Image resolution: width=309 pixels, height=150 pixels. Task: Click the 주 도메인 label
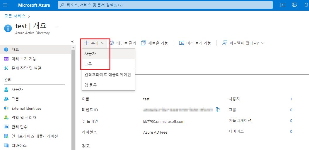90,121
